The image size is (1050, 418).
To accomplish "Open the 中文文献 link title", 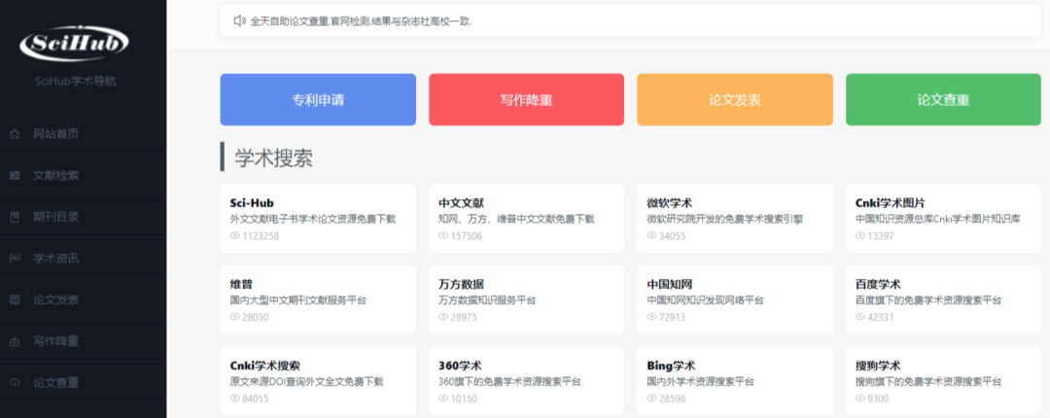I will 462,203.
